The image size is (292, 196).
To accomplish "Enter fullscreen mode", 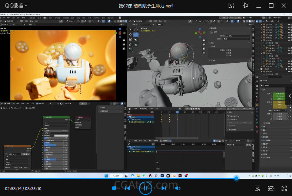I will click(284, 188).
